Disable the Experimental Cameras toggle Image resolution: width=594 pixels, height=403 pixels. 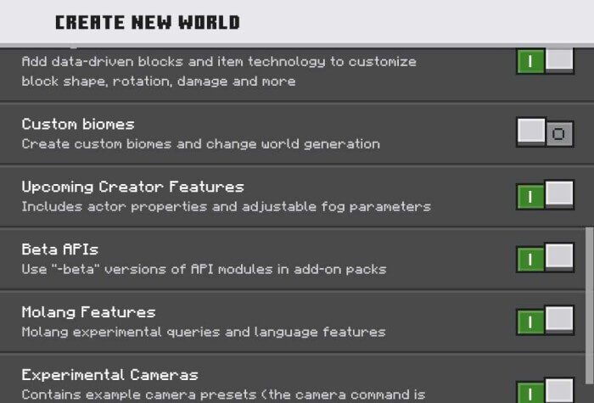click(x=546, y=390)
